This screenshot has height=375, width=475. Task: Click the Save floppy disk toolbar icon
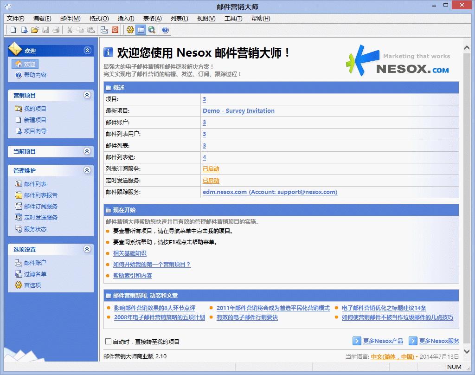click(x=45, y=30)
